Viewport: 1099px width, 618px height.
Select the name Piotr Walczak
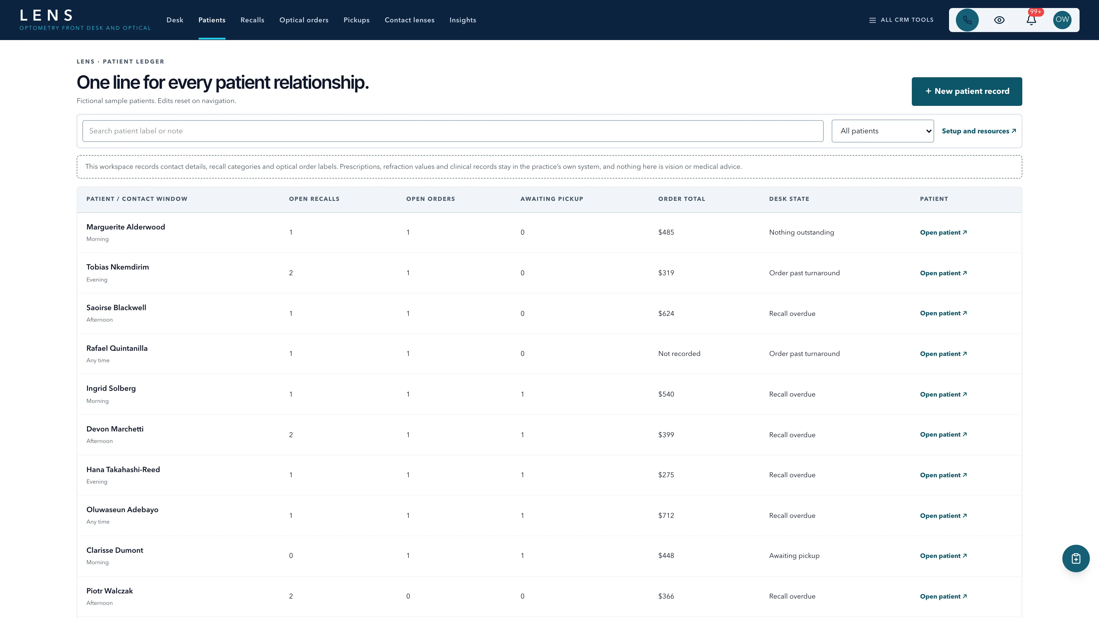109,591
